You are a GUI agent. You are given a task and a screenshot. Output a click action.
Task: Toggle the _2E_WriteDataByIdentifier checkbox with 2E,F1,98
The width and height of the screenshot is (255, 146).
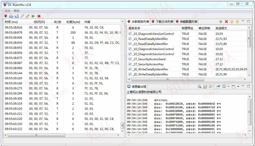pos(130,69)
